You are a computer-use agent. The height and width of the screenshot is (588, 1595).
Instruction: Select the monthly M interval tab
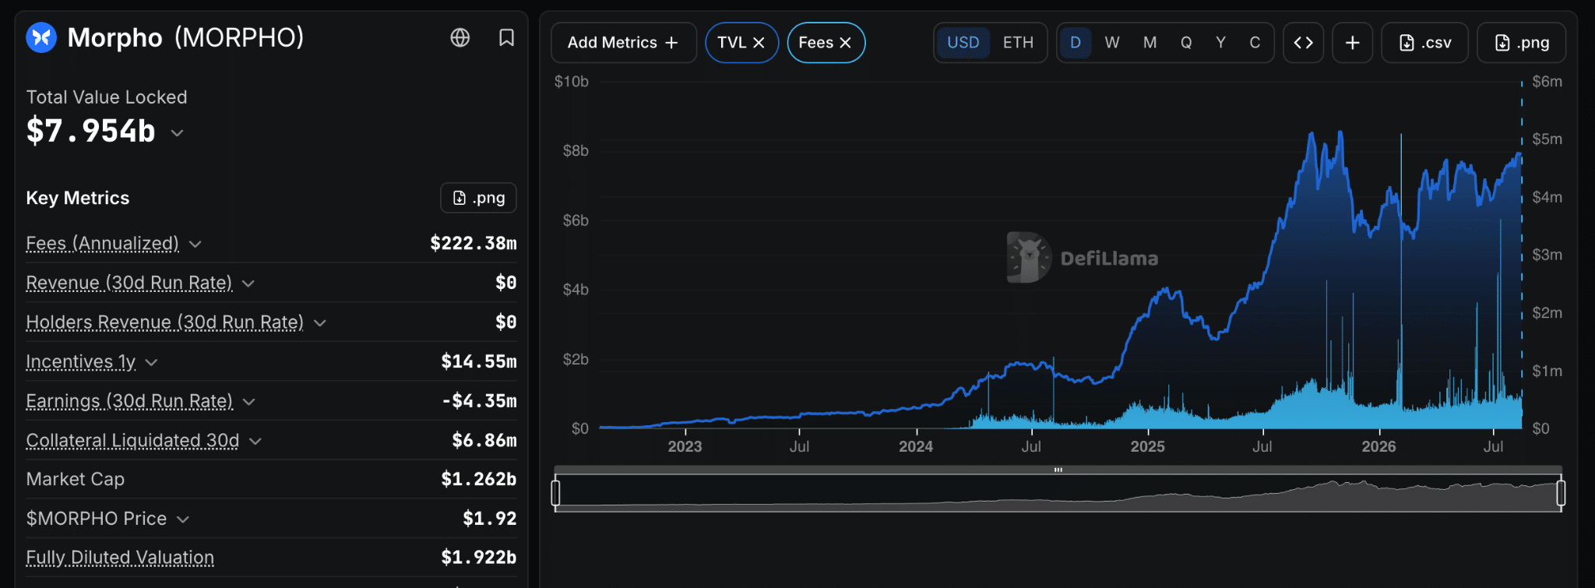[1150, 43]
